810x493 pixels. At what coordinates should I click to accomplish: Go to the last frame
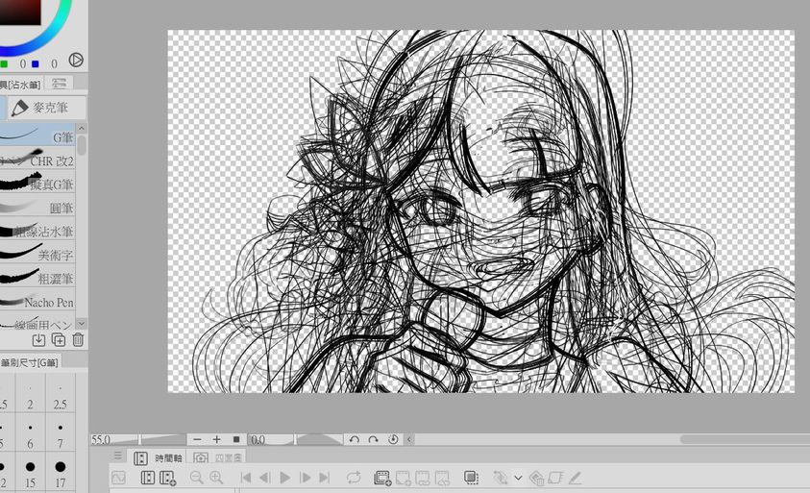[324, 478]
